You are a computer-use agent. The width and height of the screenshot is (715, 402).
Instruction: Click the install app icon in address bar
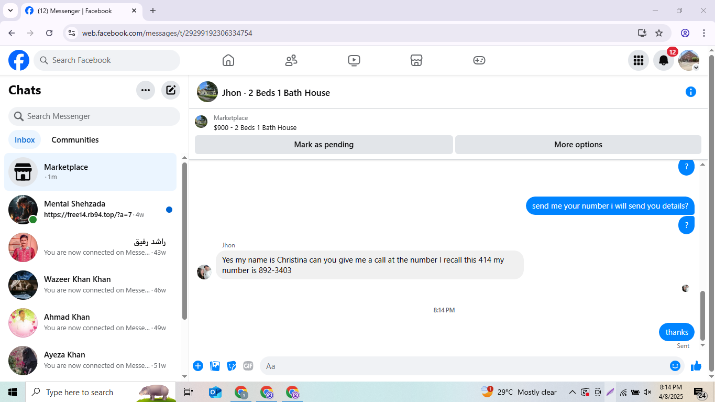click(642, 33)
